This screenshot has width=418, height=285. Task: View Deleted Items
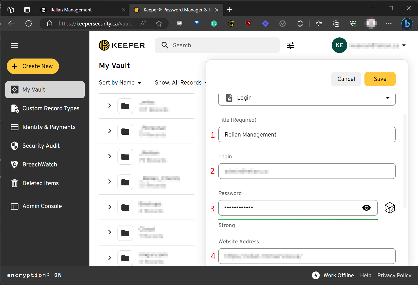point(35,183)
